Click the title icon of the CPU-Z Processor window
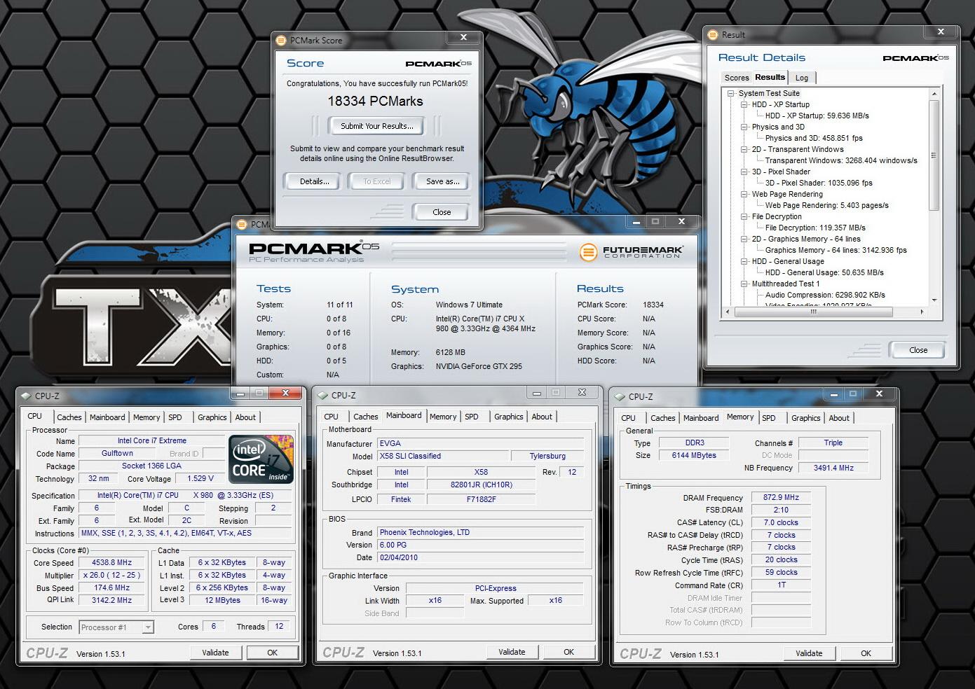The image size is (975, 689). click(27, 396)
